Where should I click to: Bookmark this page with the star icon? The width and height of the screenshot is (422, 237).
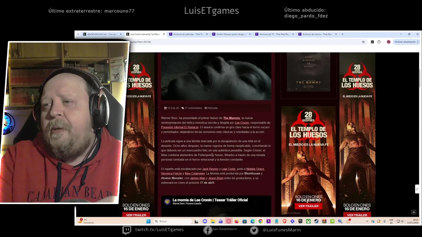click(x=363, y=42)
